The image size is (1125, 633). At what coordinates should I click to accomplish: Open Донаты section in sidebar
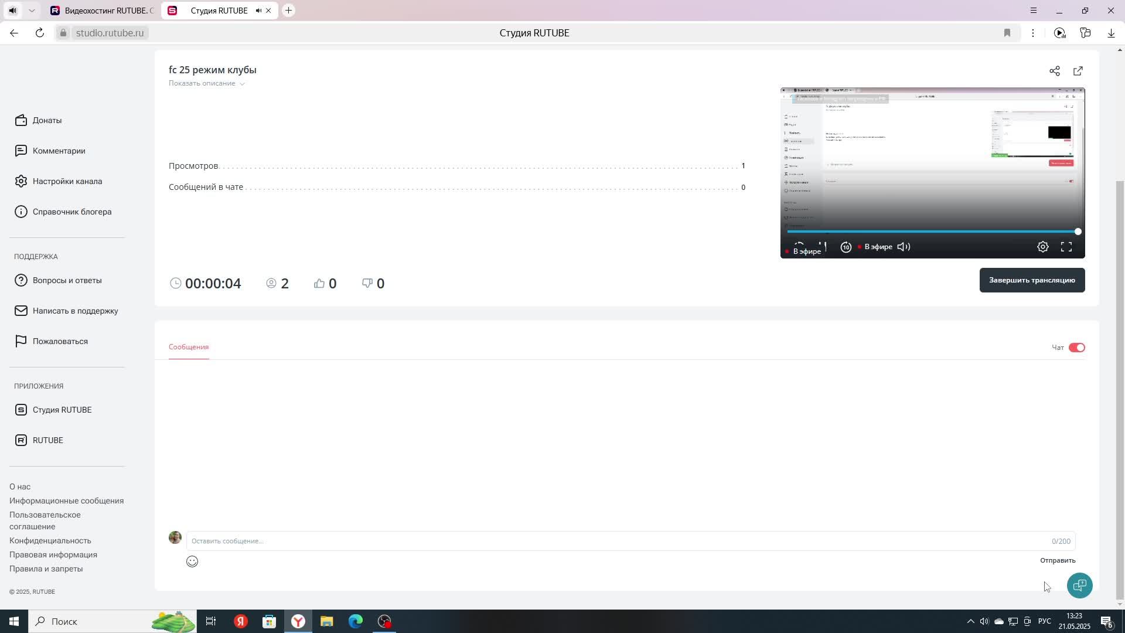coord(39,120)
